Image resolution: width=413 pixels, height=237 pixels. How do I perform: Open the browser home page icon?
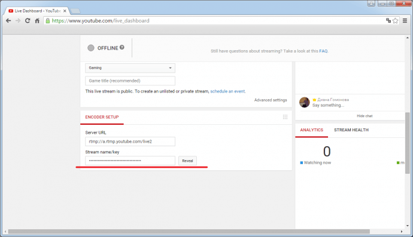click(x=37, y=20)
